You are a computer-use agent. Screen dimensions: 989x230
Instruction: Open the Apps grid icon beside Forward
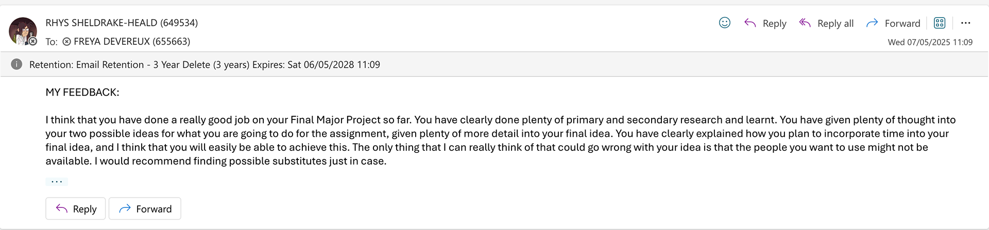coord(940,23)
